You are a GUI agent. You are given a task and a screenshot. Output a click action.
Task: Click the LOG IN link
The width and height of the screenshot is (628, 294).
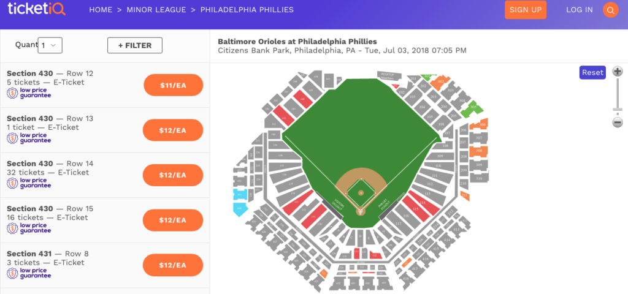pyautogui.click(x=580, y=10)
